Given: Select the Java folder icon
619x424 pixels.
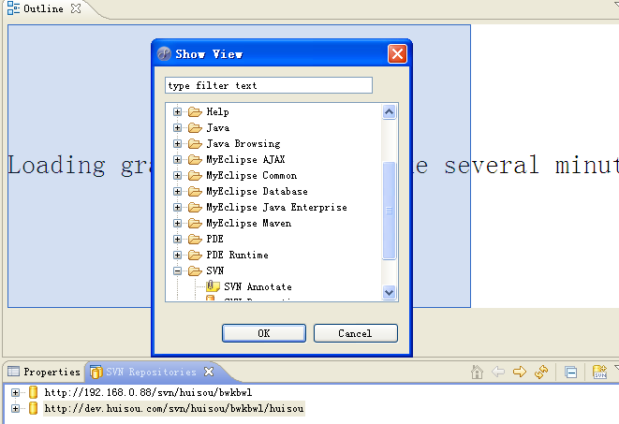Looking at the screenshot, I should (x=195, y=128).
